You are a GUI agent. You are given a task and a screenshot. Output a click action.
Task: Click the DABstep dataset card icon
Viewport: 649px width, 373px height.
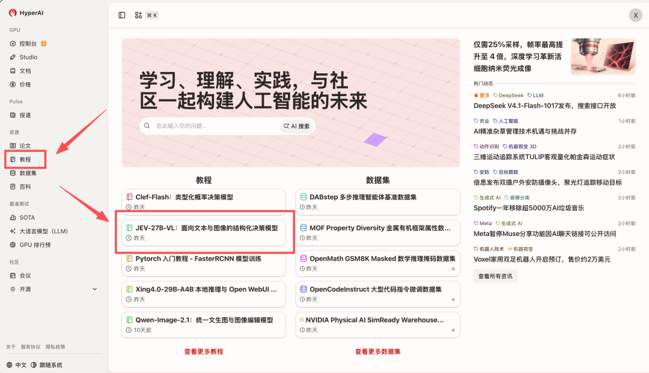[x=303, y=197]
